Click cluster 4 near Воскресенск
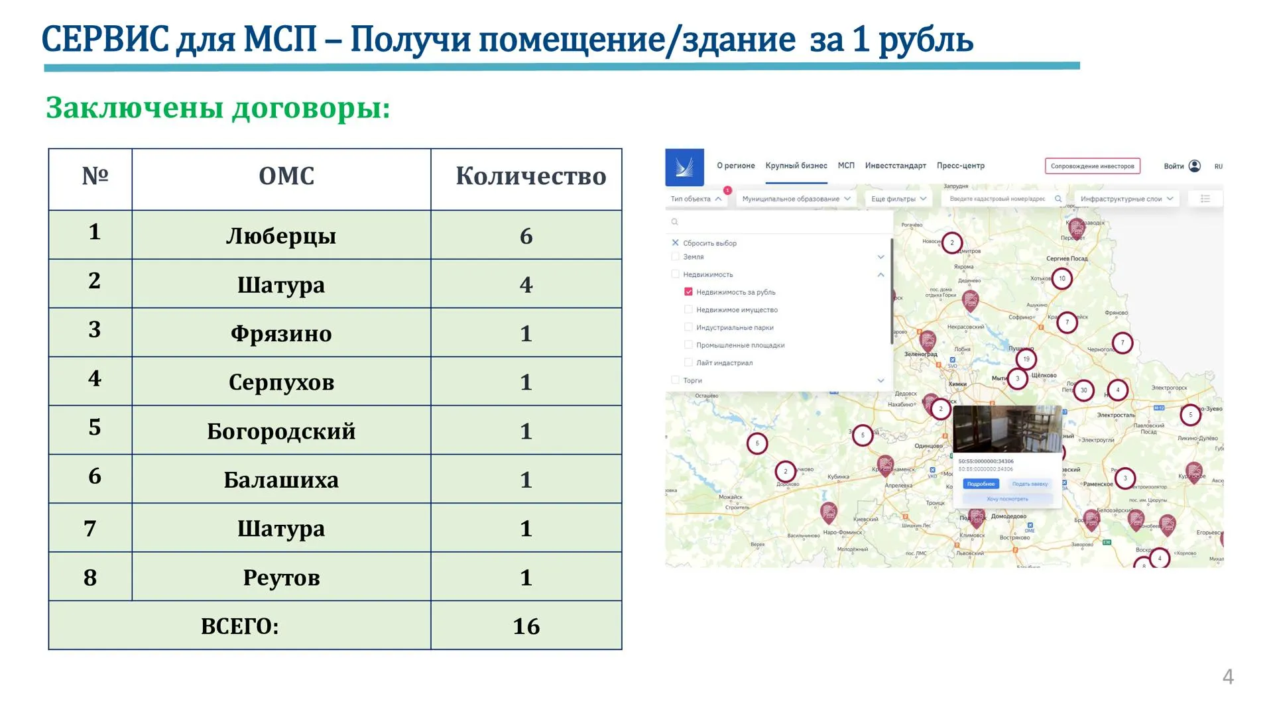Image resolution: width=1273 pixels, height=715 pixels. (x=1160, y=558)
